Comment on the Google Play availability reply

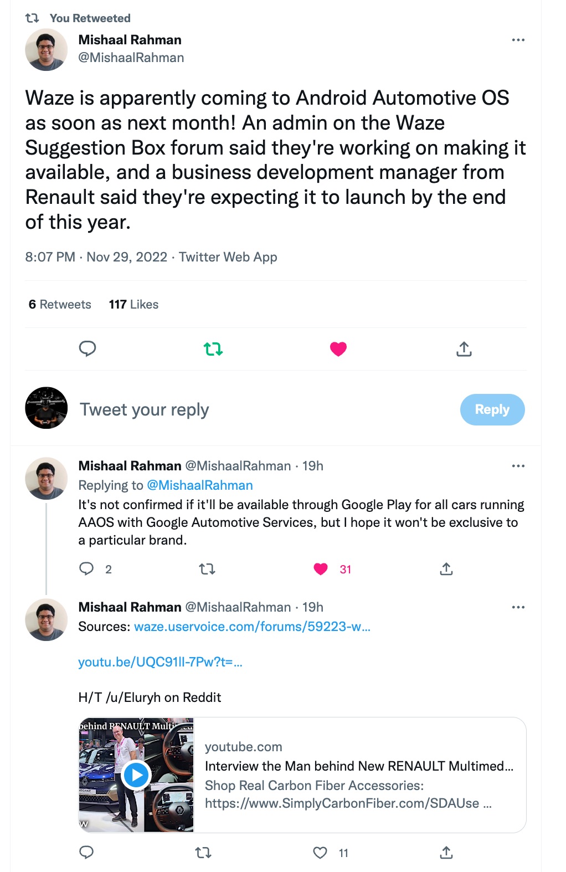(87, 569)
